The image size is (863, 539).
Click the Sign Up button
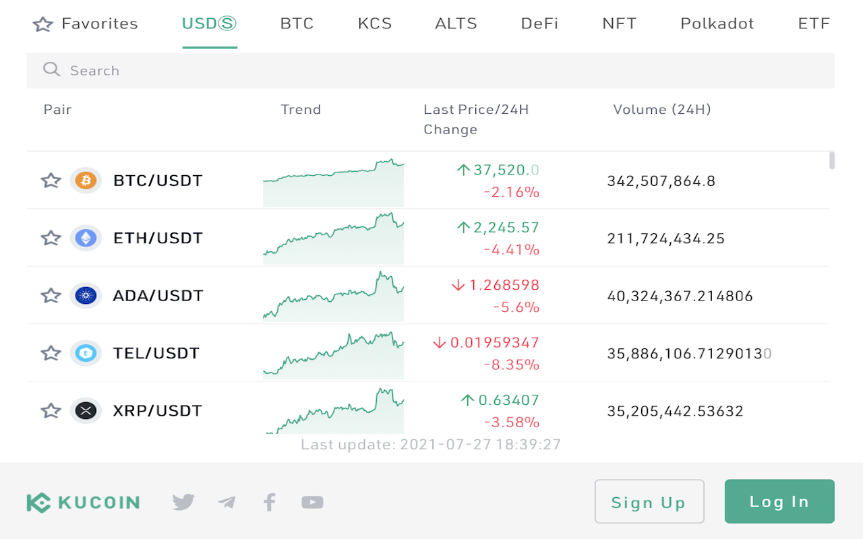(x=649, y=501)
